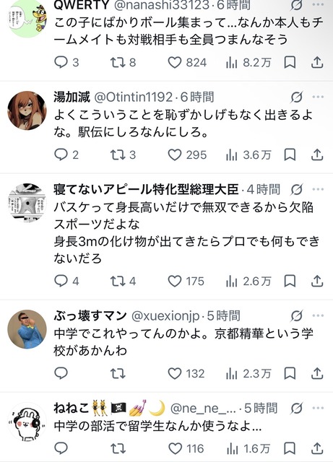Open the @Otintin1192 profile handle
Screen dimensions: 333x462
134,97
